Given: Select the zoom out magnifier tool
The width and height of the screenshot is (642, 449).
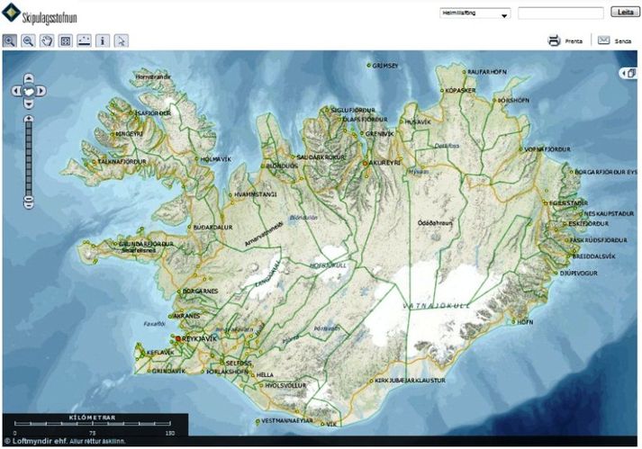Looking at the screenshot, I should pyautogui.click(x=28, y=40).
